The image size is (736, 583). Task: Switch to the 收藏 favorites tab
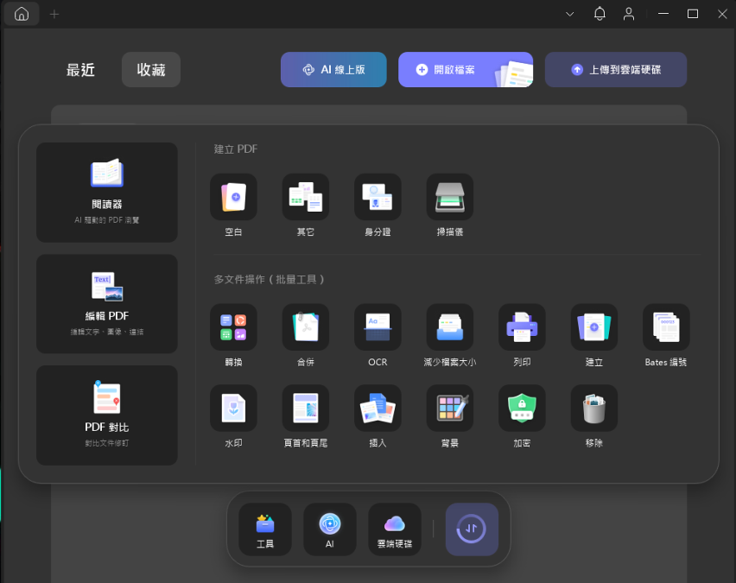(x=151, y=70)
